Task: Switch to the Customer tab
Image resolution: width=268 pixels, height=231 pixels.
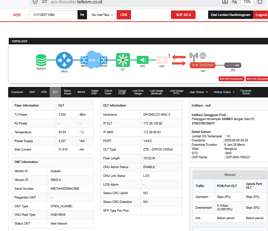Action: [x=17, y=92]
